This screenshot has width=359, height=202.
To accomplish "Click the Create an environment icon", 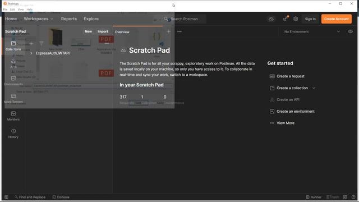I will [272, 111].
